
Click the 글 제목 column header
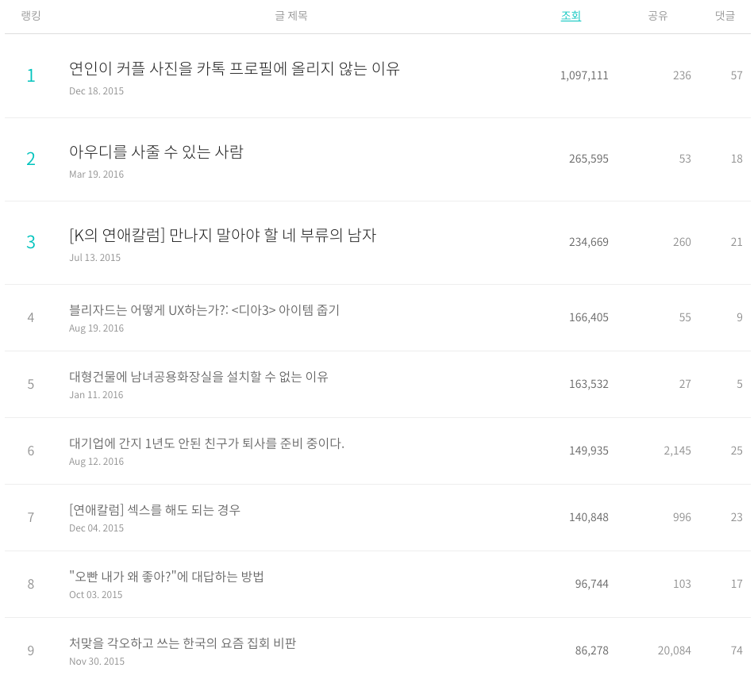[x=291, y=16]
